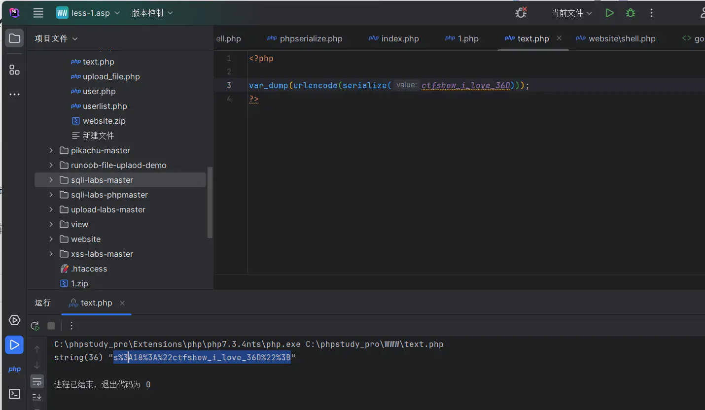Open userlist.php in the project tree
Viewport: 705px width, 410px height.
pos(100,106)
